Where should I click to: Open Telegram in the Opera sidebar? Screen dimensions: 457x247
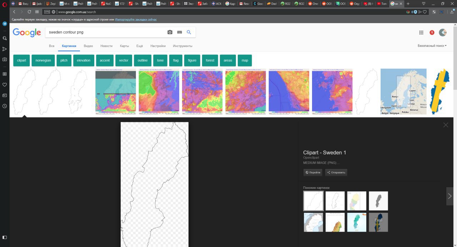coord(5,24)
